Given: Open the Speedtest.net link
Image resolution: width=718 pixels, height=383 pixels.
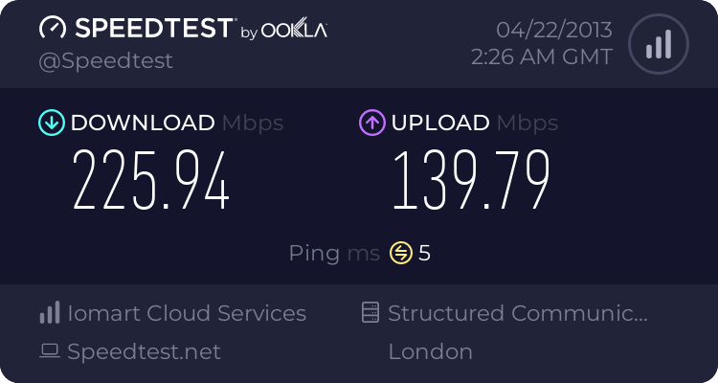Looking at the screenshot, I should (x=144, y=352).
